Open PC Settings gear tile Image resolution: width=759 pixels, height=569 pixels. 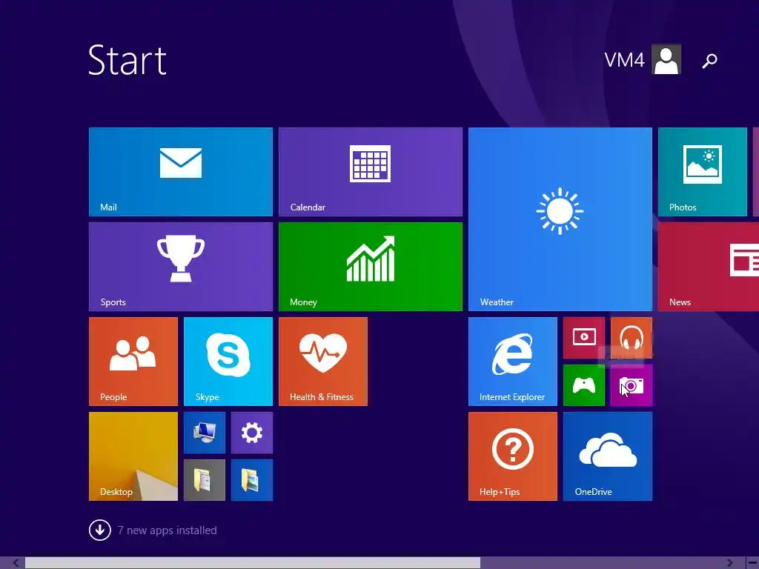252,433
